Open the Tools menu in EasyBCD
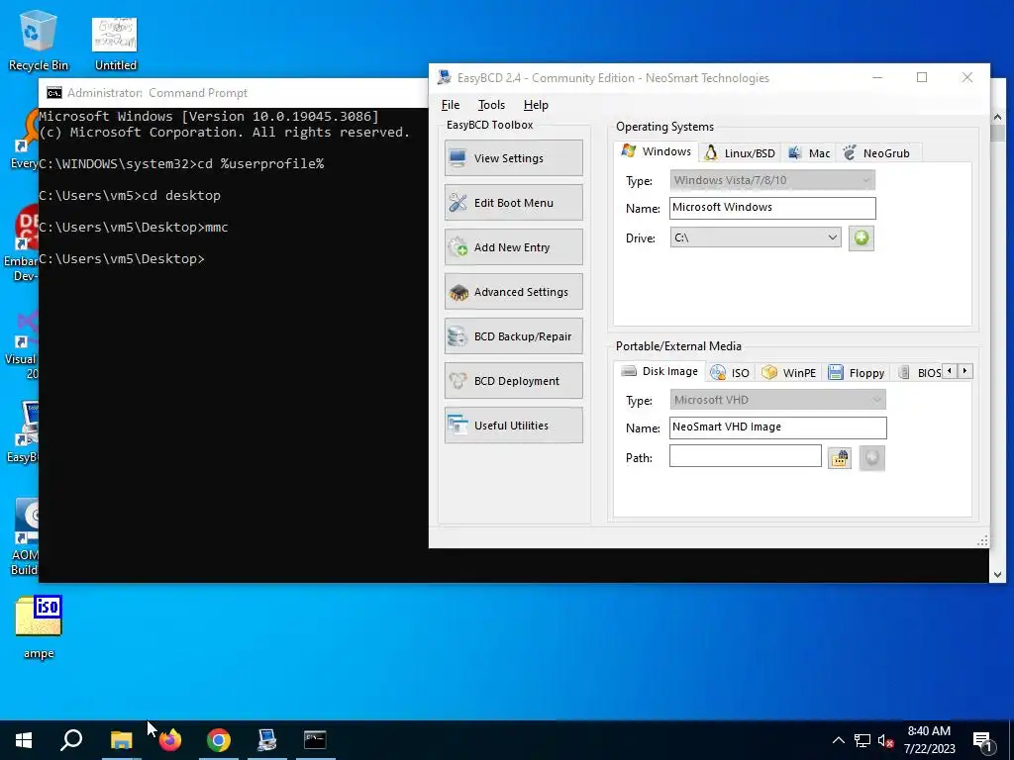The width and height of the screenshot is (1014, 760). pos(491,105)
